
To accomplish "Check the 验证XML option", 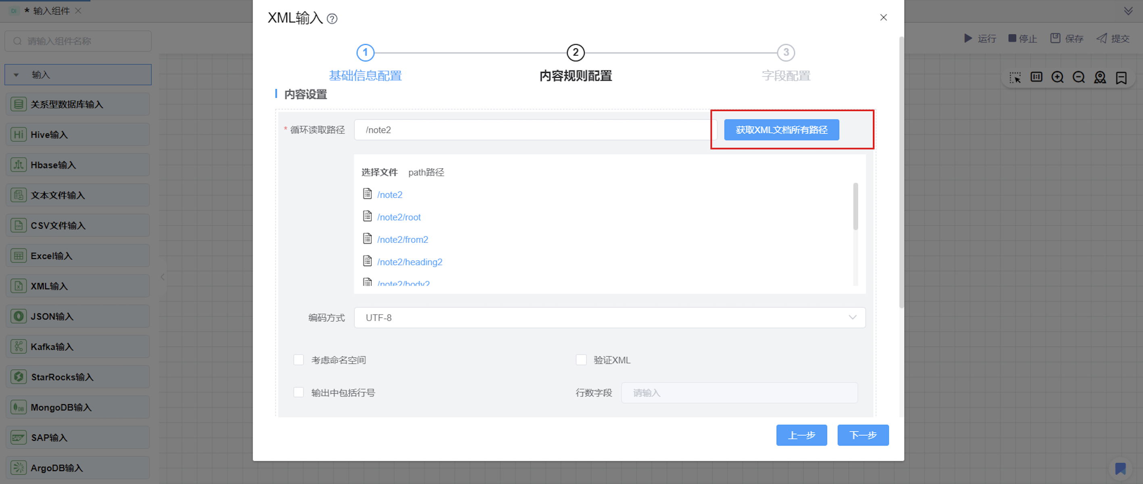I will coord(581,360).
